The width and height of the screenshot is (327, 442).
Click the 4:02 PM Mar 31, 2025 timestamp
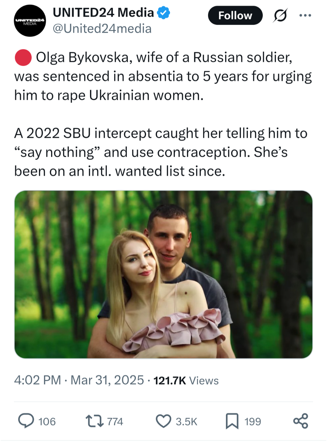point(79,380)
